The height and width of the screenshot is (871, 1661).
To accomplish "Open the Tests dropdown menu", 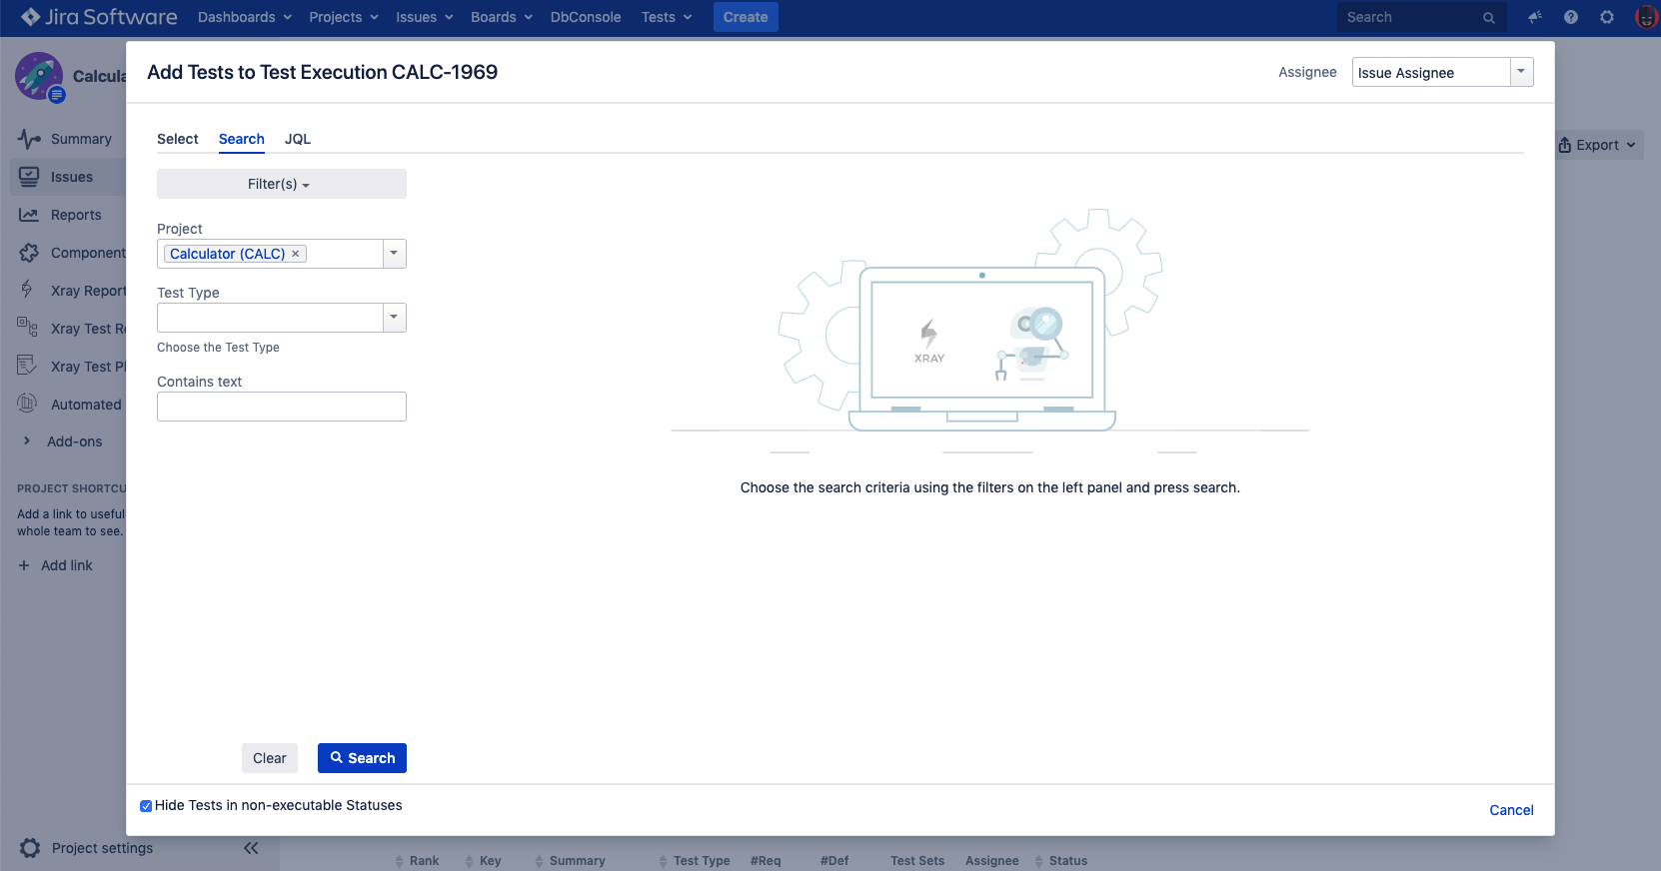I will [667, 17].
